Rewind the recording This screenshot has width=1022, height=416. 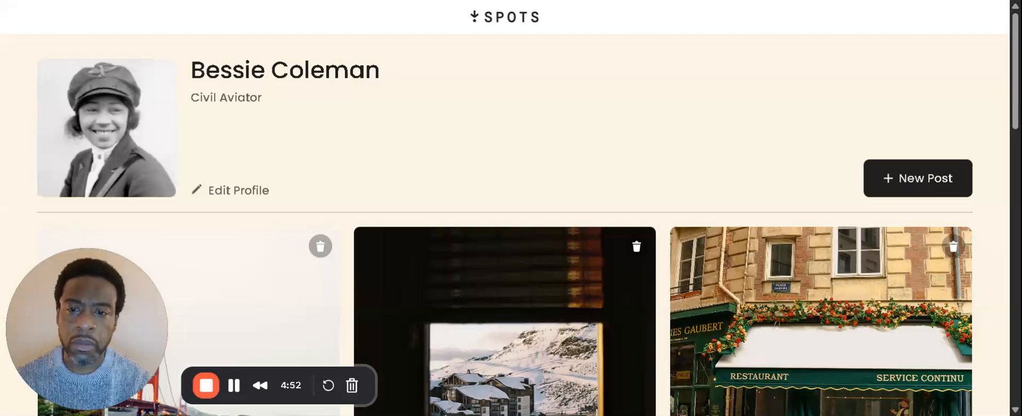pos(260,385)
